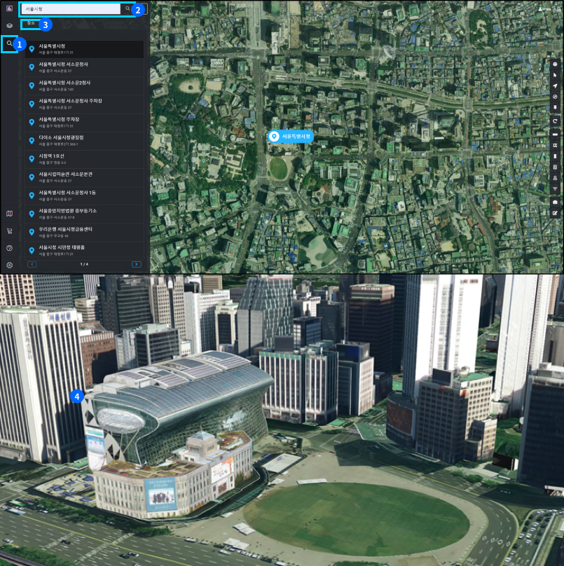This screenshot has width=564, height=566.
Task: Click the globe icon in right toolbar
Action: [555, 64]
